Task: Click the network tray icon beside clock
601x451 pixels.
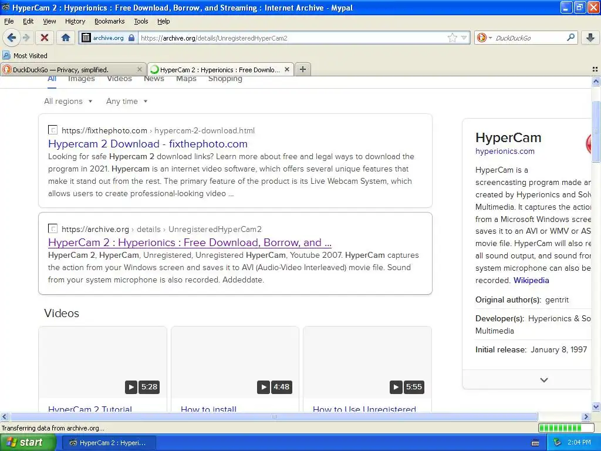Action: 557,443
